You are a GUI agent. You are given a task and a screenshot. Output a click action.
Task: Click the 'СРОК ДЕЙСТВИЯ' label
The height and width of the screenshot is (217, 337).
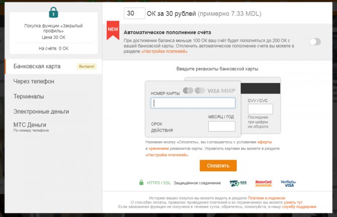pos(162,127)
